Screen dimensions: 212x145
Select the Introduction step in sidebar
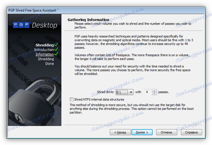(44, 50)
